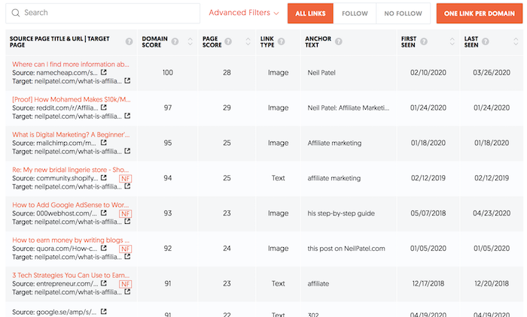Viewport: 527px width, 317px height.
Task: Open community.shopify source external link icon
Action: point(104,178)
